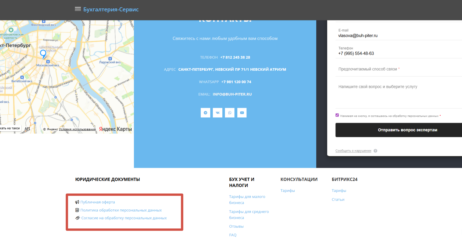Focus the Телефон input field
Screen dimensions: 462x246
(x=397, y=54)
